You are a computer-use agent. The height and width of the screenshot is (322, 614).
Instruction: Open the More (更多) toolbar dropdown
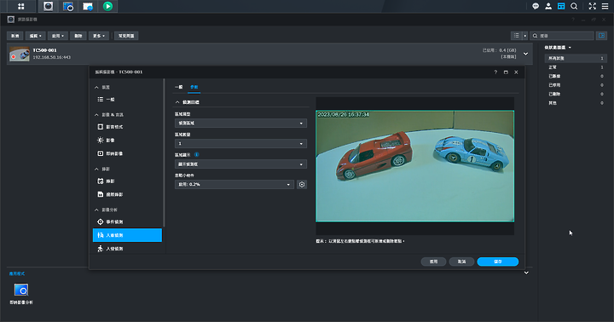[x=99, y=36]
